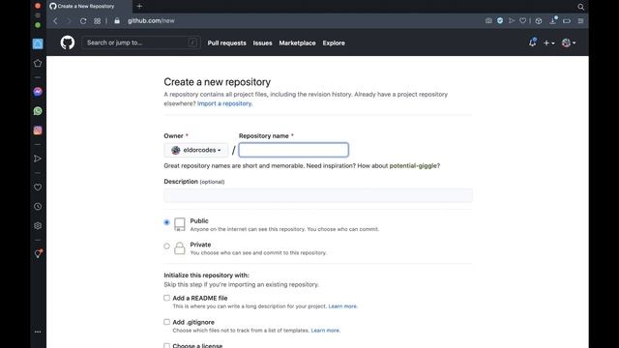Viewport: 619px width, 348px height.
Task: Check Add .gitignore
Action: (166, 322)
